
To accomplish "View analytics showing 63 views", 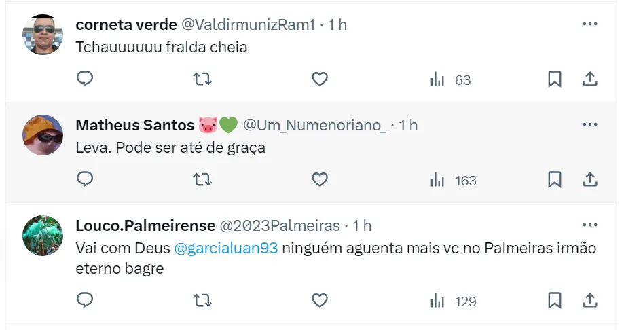I will (451, 80).
